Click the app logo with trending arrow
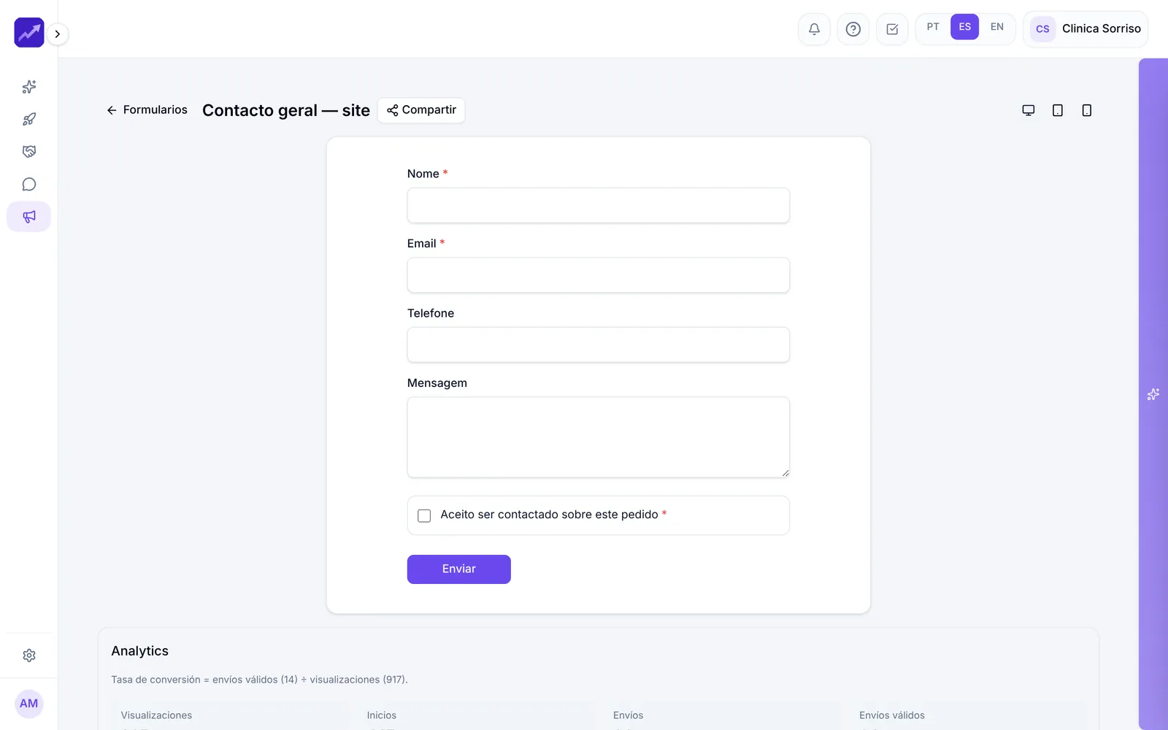 29,33
